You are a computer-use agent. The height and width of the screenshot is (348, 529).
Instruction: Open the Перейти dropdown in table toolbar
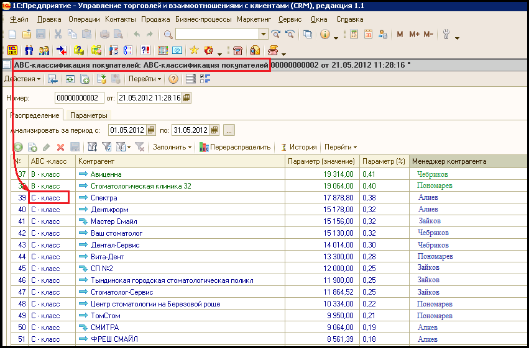[x=341, y=147]
